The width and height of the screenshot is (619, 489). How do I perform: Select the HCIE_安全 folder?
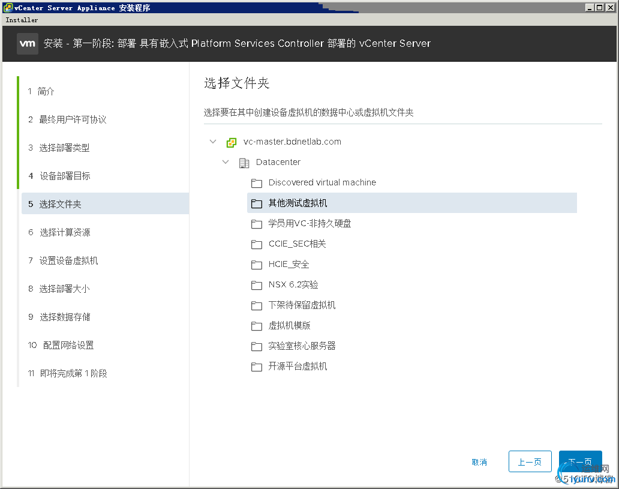289,264
